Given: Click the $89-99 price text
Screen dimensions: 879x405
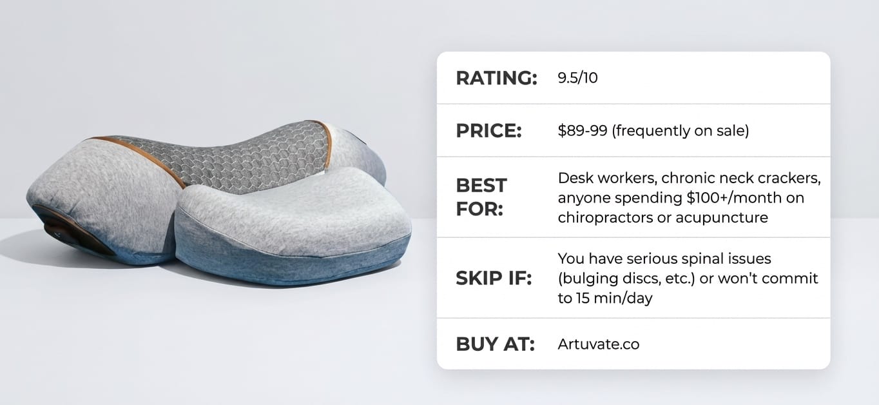Looking at the screenshot, I should [x=582, y=131].
